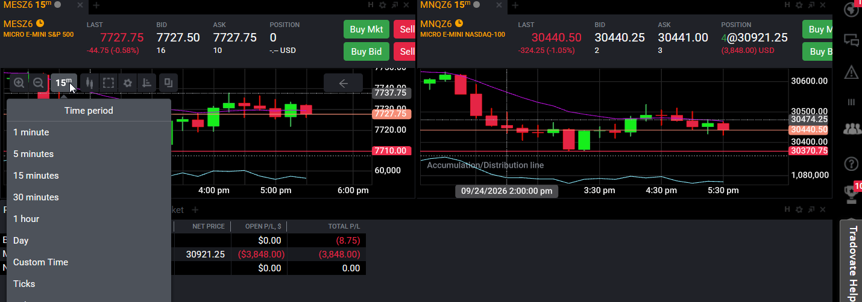Open the people group icon in sidebar
862x302 pixels.
coord(852,128)
